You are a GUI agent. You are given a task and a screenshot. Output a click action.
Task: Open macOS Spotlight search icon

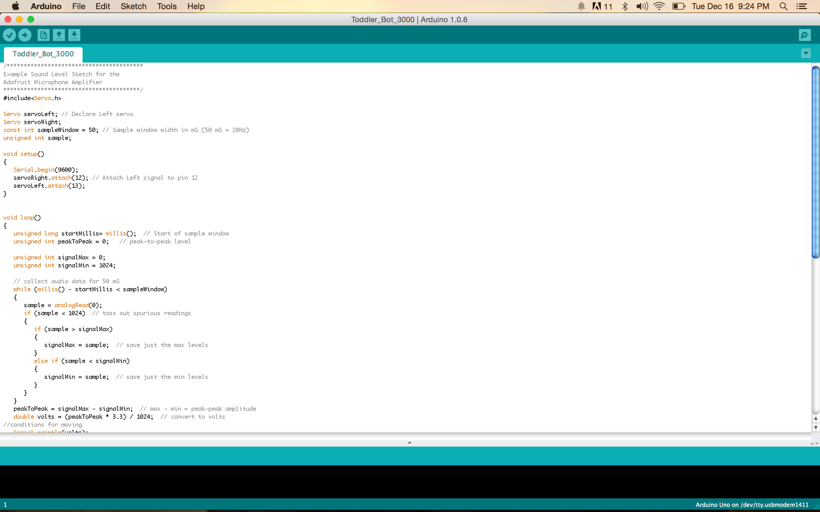point(783,6)
